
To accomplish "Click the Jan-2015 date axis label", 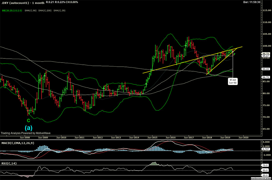I will tap(153, 138).
